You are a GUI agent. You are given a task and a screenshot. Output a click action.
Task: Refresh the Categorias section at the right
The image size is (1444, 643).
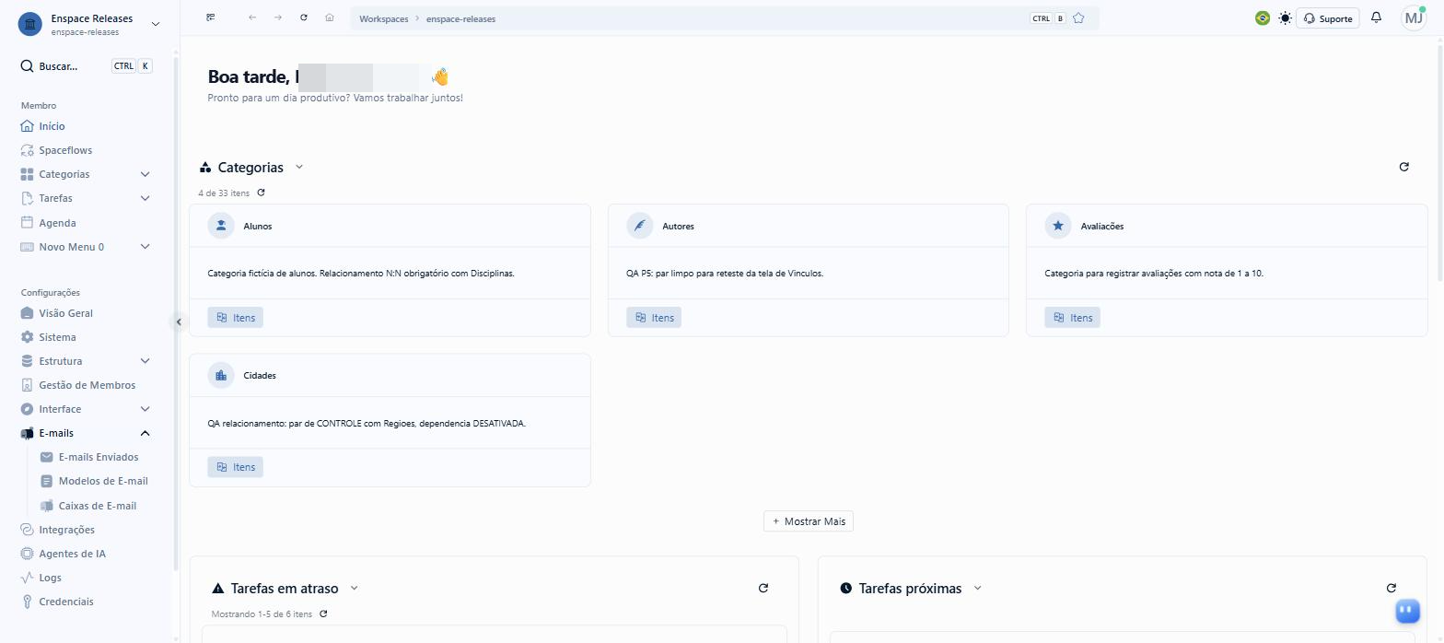click(x=1403, y=167)
